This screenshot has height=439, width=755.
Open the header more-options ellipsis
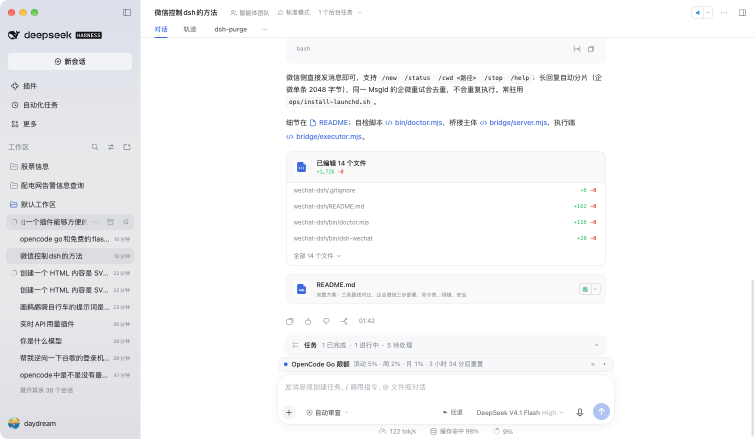[x=724, y=12]
